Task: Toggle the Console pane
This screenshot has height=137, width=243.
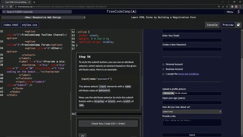Action: coord(212,25)
